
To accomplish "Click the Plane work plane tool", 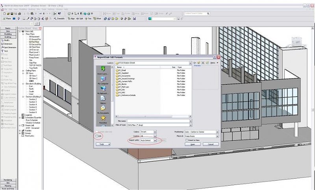I will (x=7, y=18).
